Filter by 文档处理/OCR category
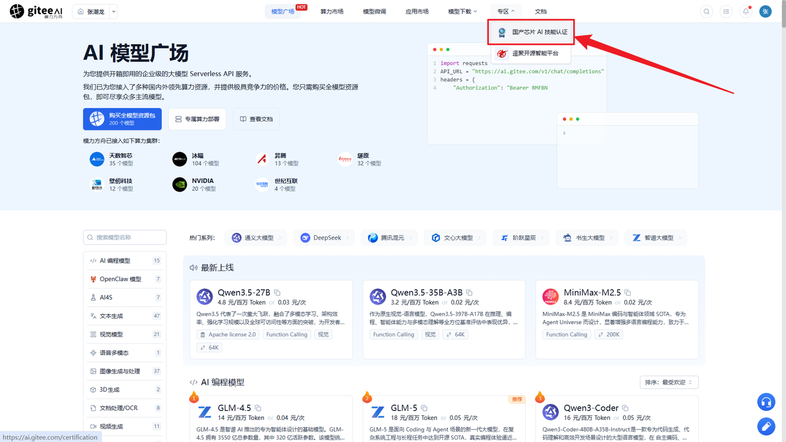786x442 pixels. (x=125, y=408)
